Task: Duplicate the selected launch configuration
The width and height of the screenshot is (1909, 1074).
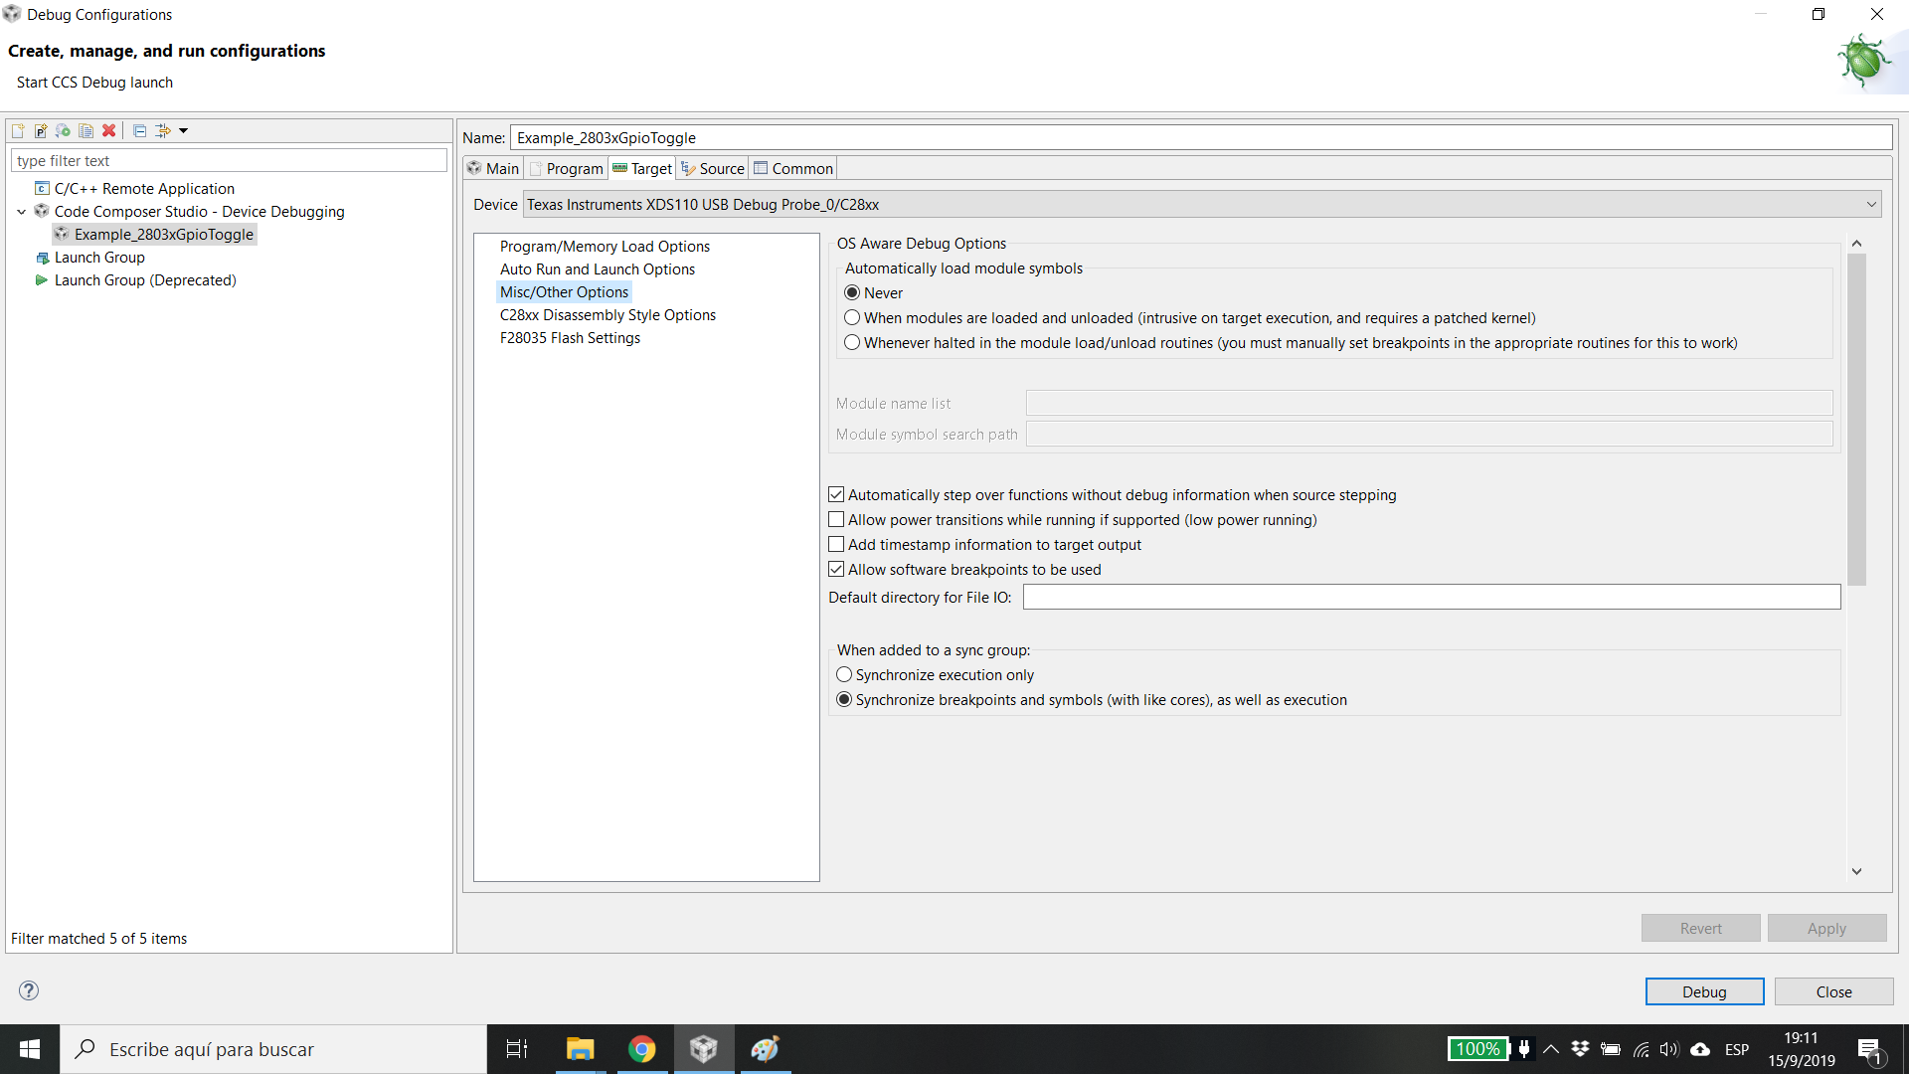Action: click(87, 130)
